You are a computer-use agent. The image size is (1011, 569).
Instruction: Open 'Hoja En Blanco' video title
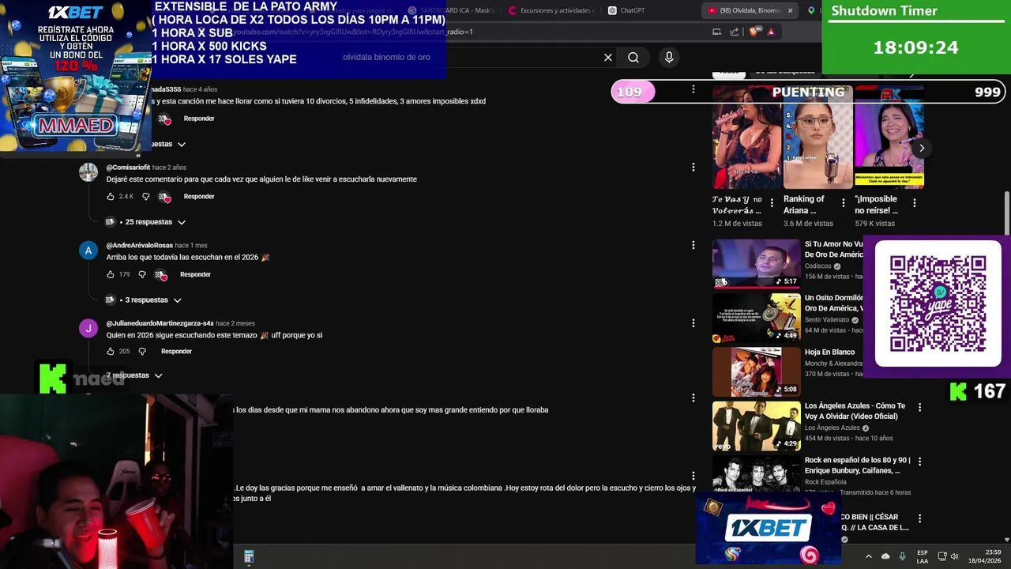click(x=829, y=352)
